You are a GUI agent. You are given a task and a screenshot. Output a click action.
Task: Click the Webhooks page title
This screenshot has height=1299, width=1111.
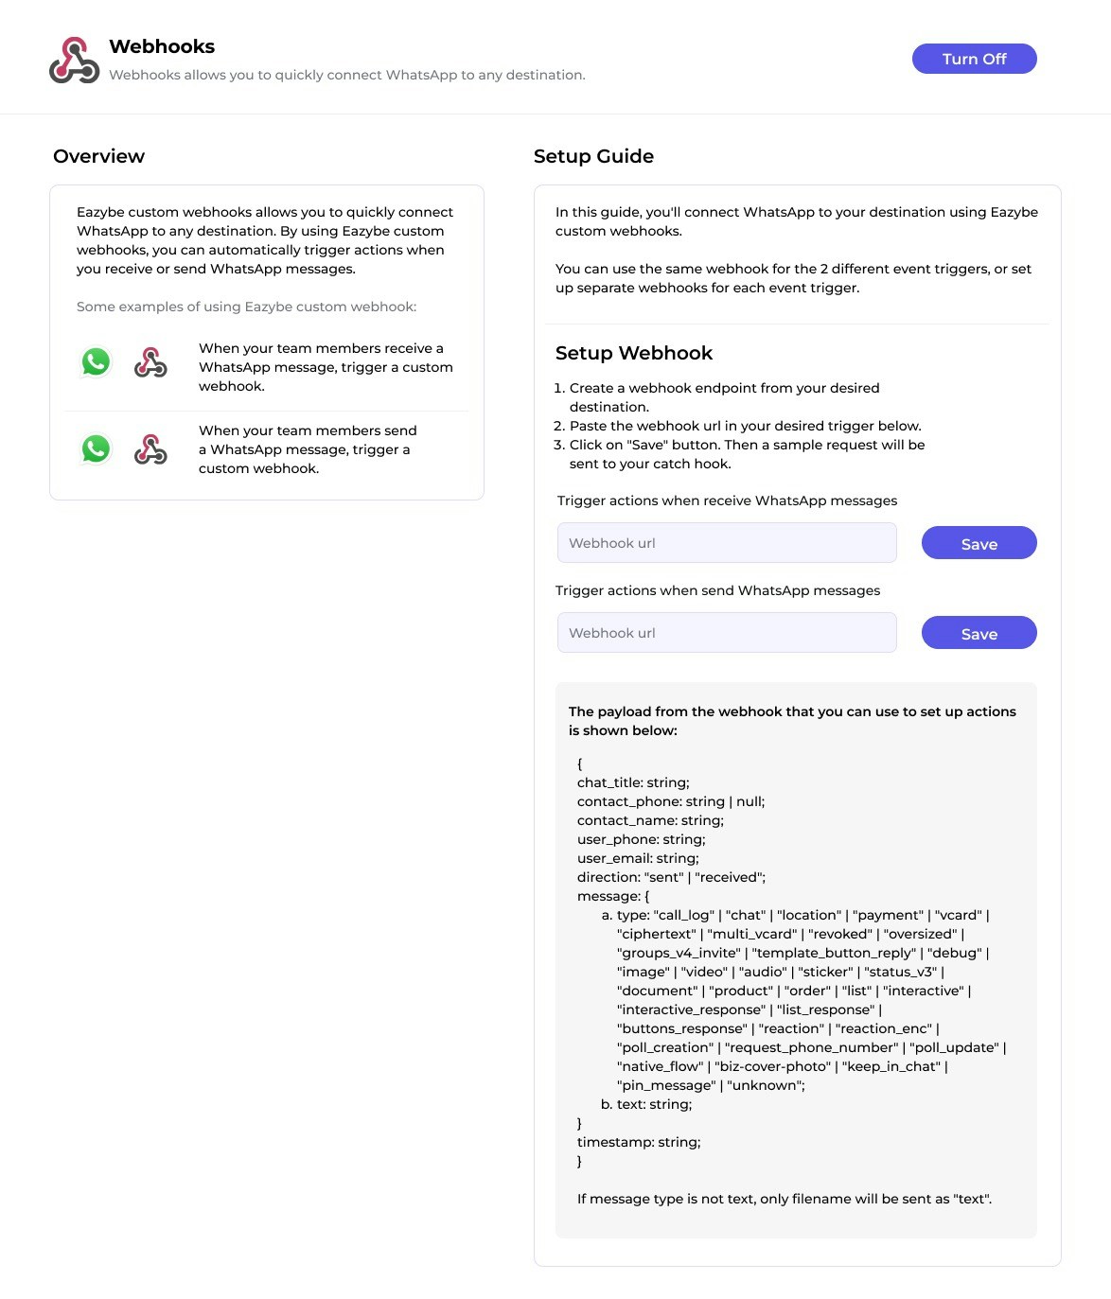click(x=162, y=45)
